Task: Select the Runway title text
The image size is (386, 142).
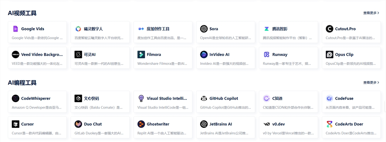Action: click(279, 54)
